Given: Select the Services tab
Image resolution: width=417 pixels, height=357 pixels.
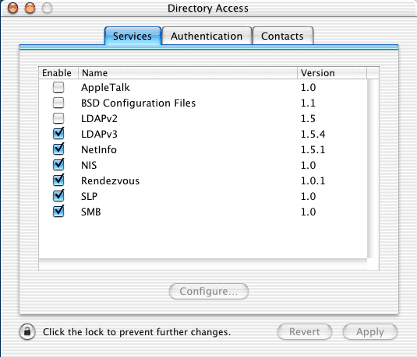Looking at the screenshot, I should (133, 36).
